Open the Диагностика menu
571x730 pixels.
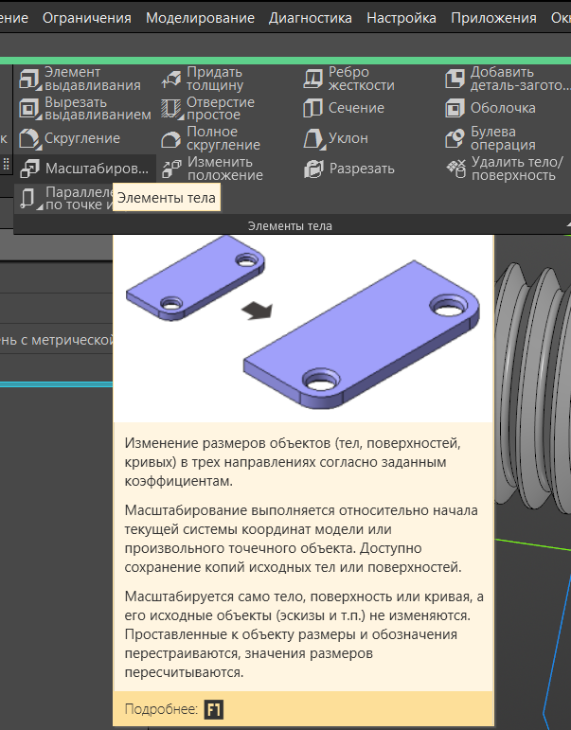pyautogui.click(x=310, y=18)
